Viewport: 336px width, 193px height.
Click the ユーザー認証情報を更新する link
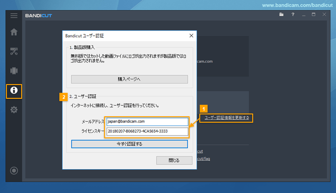pyautogui.click(x=227, y=118)
